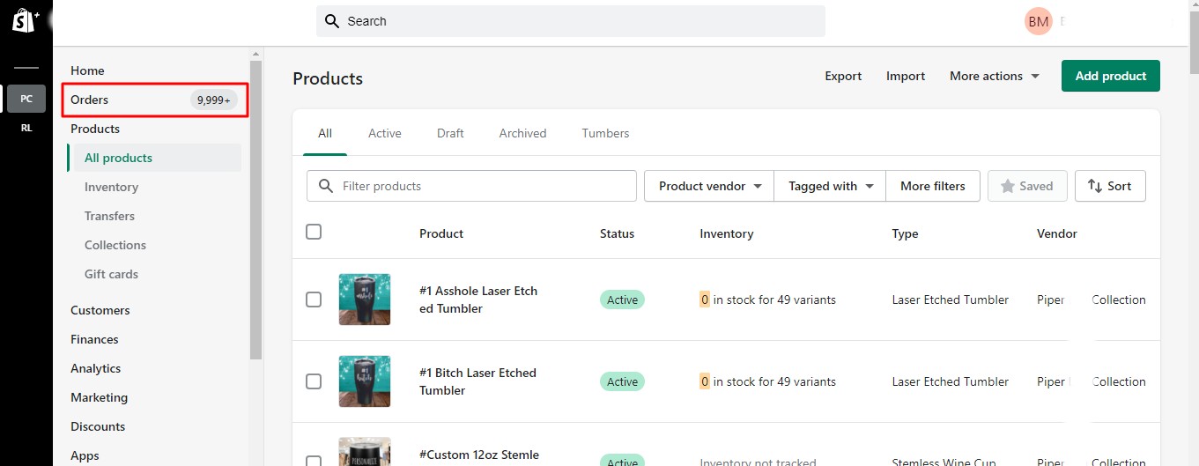Open Collections in the sidebar
This screenshot has height=466, width=1199.
[x=115, y=245]
